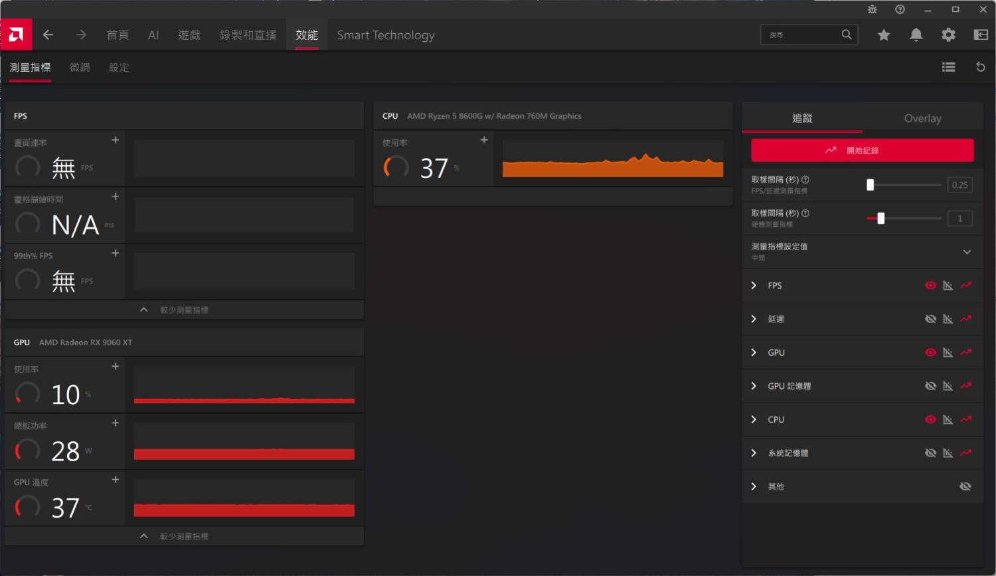
Task: Collapse GPU panel with 較少測量指標
Action: click(184, 536)
